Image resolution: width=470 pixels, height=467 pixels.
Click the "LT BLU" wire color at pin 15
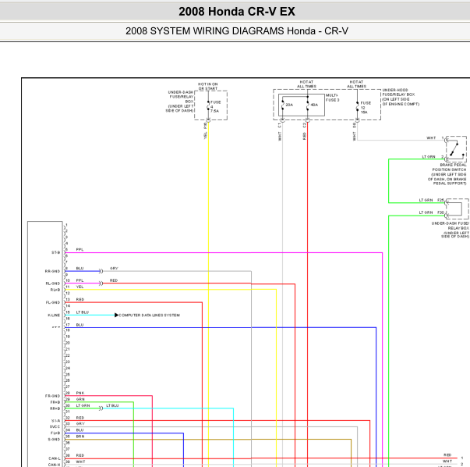click(83, 312)
